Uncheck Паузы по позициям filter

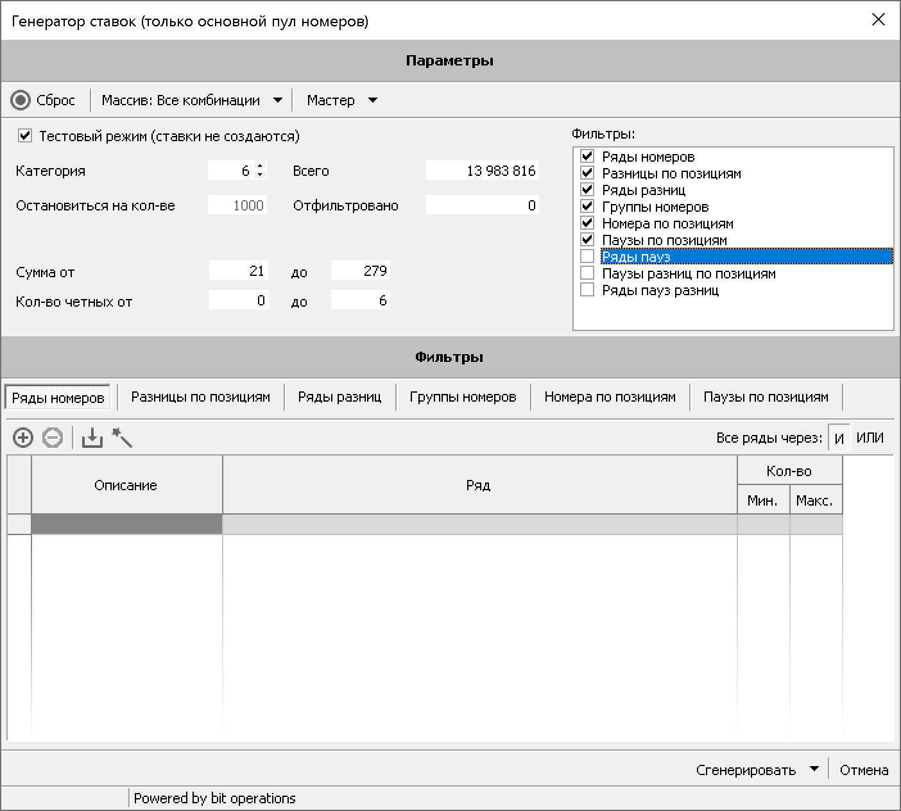click(587, 239)
